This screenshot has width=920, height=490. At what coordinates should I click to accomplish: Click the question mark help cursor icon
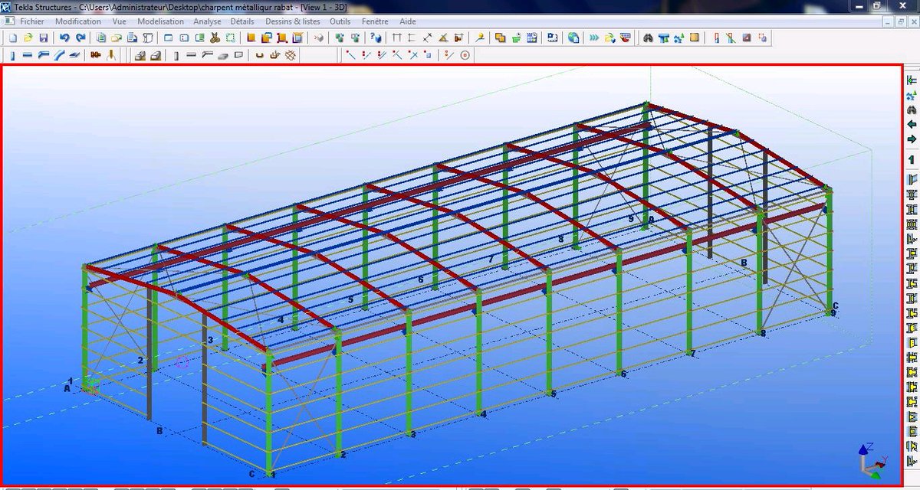tap(375, 38)
